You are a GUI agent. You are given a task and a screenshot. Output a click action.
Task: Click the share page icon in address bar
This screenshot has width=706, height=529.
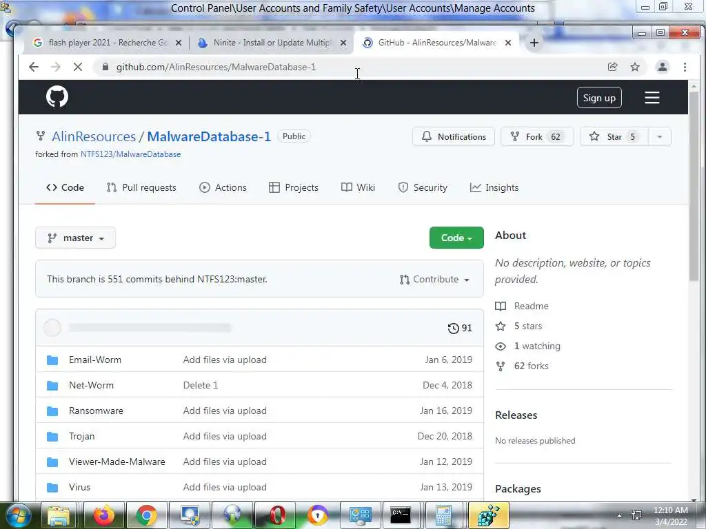pyautogui.click(x=612, y=67)
